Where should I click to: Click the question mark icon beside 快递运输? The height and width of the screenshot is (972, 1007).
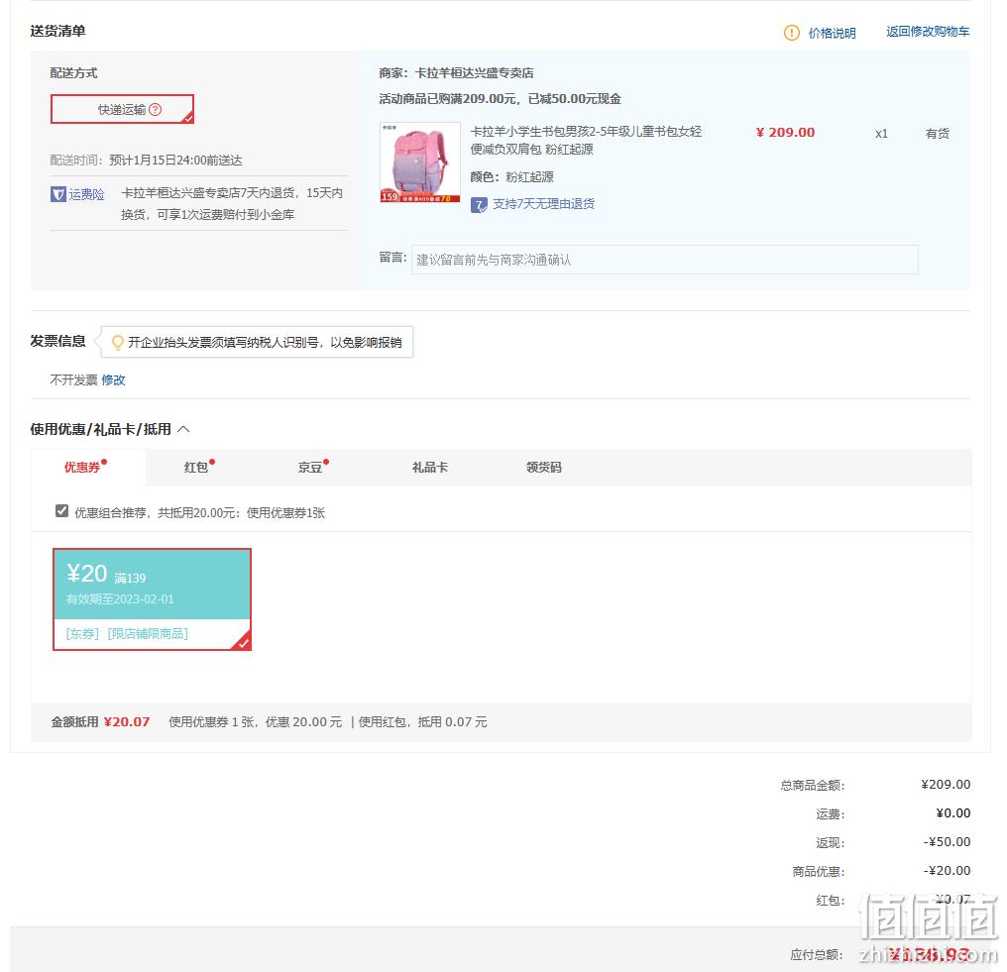pos(156,109)
